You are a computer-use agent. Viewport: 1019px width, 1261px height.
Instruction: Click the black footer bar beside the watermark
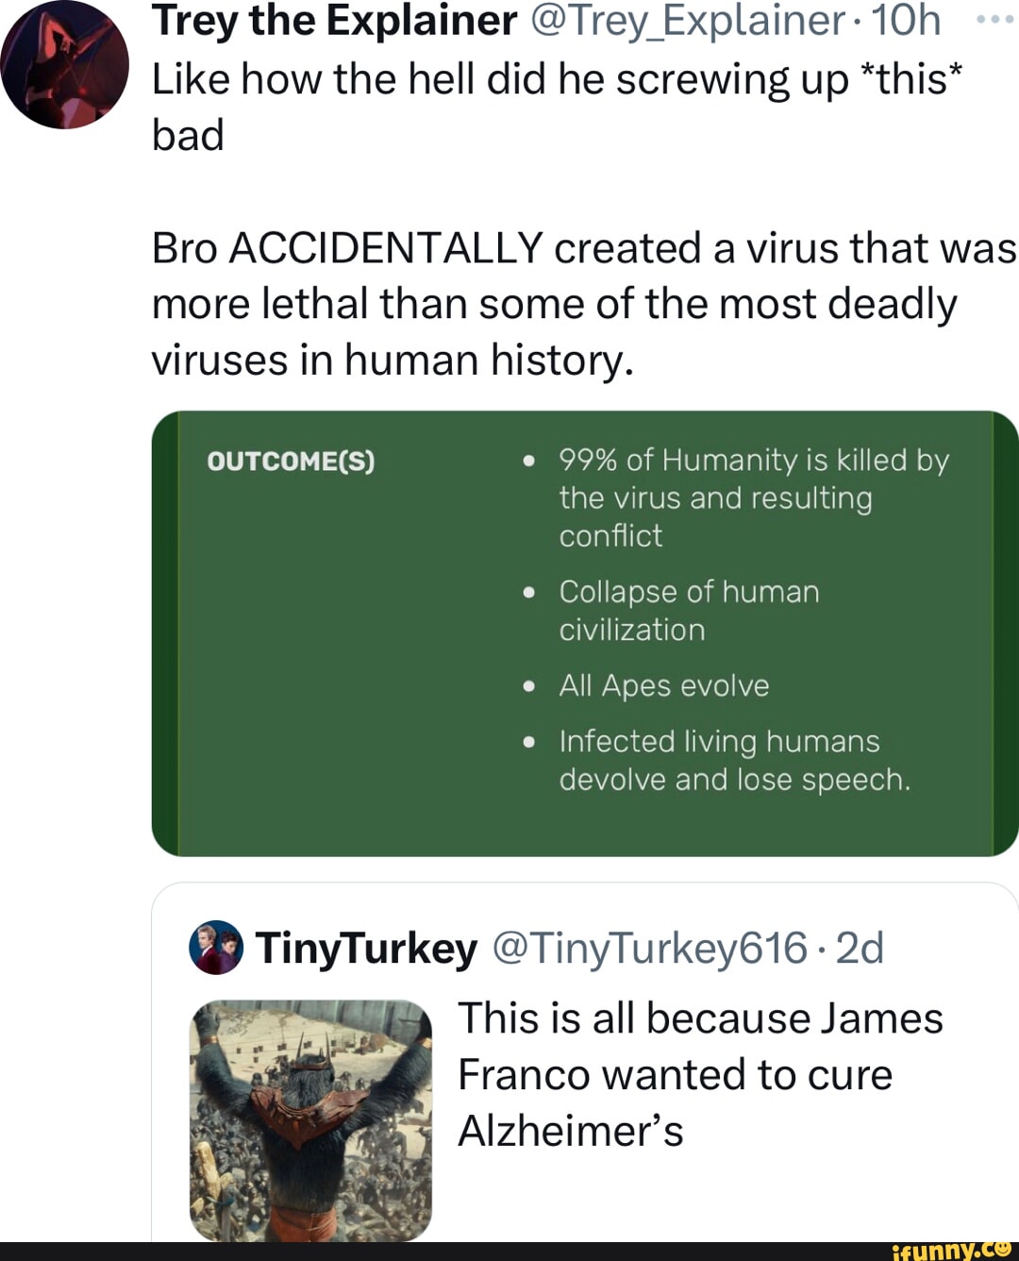click(425, 1252)
